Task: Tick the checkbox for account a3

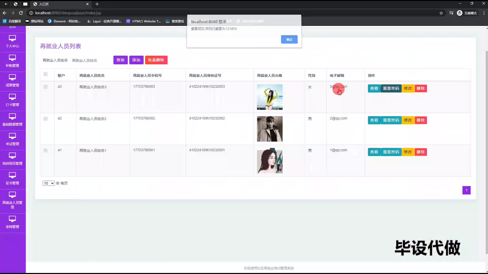Action: [45, 87]
